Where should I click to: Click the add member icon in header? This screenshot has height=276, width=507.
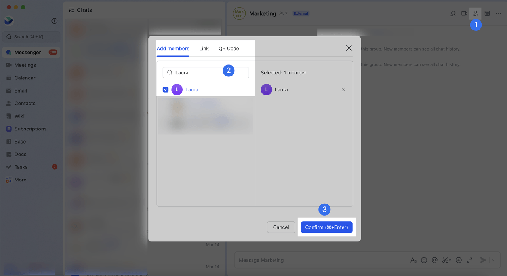point(475,14)
